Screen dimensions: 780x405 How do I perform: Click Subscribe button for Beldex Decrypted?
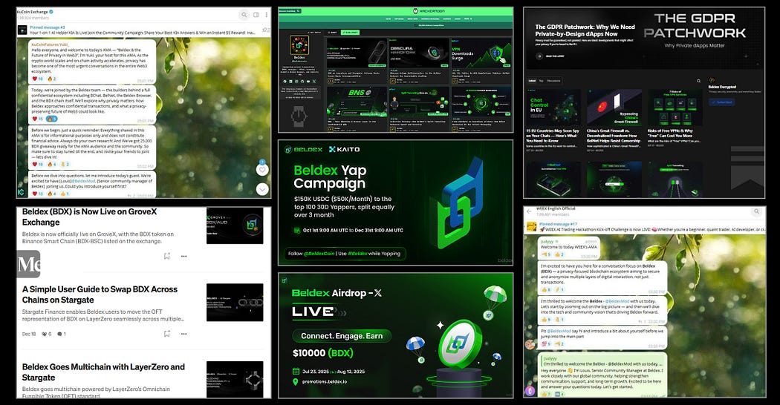coord(721,102)
